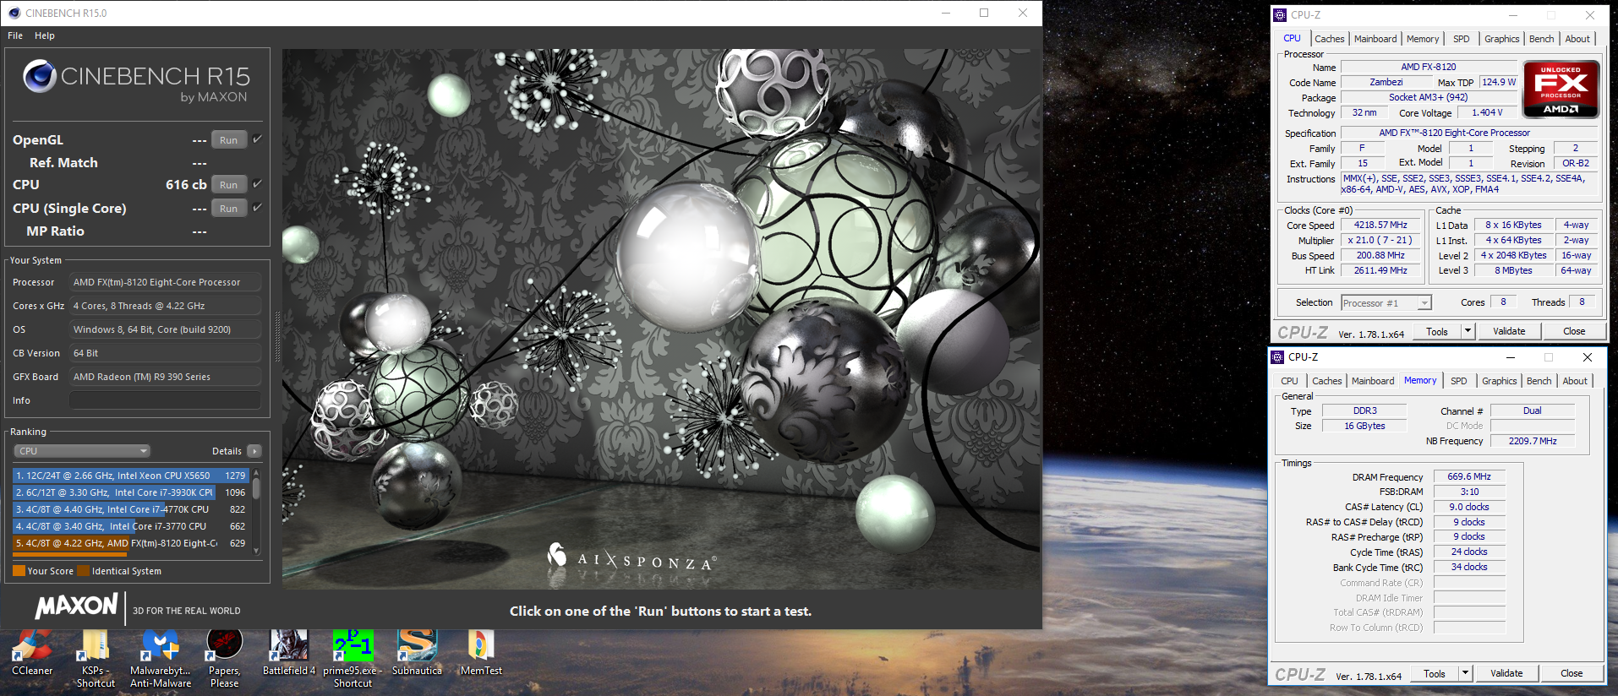Click the Your Score orange legend swatch
The height and width of the screenshot is (696, 1618).
[19, 571]
